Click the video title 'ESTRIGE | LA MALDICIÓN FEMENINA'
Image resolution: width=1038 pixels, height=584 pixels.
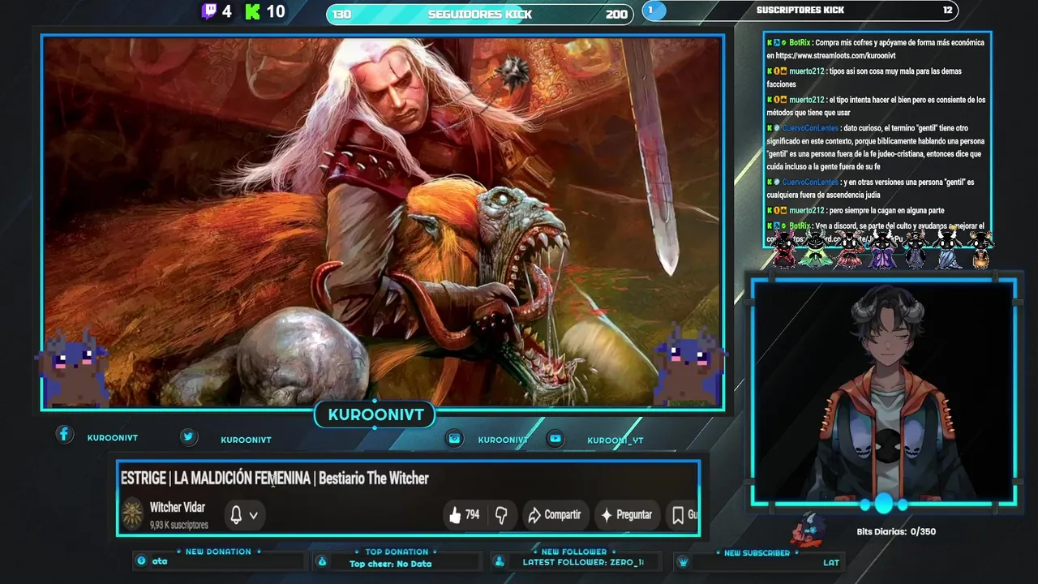click(215, 479)
